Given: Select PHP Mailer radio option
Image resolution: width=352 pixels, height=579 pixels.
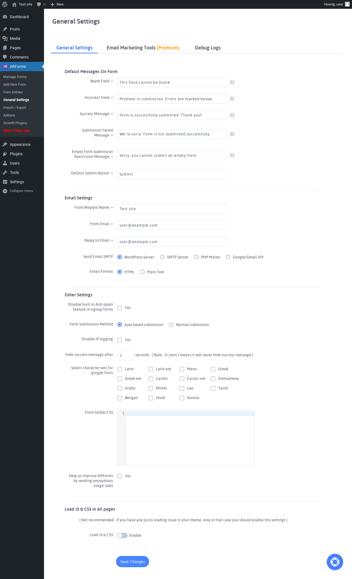Looking at the screenshot, I should pos(196,257).
